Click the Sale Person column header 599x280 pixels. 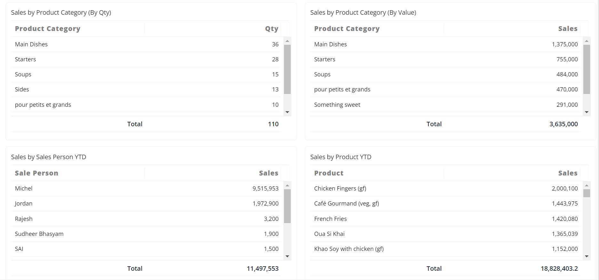click(x=36, y=173)
